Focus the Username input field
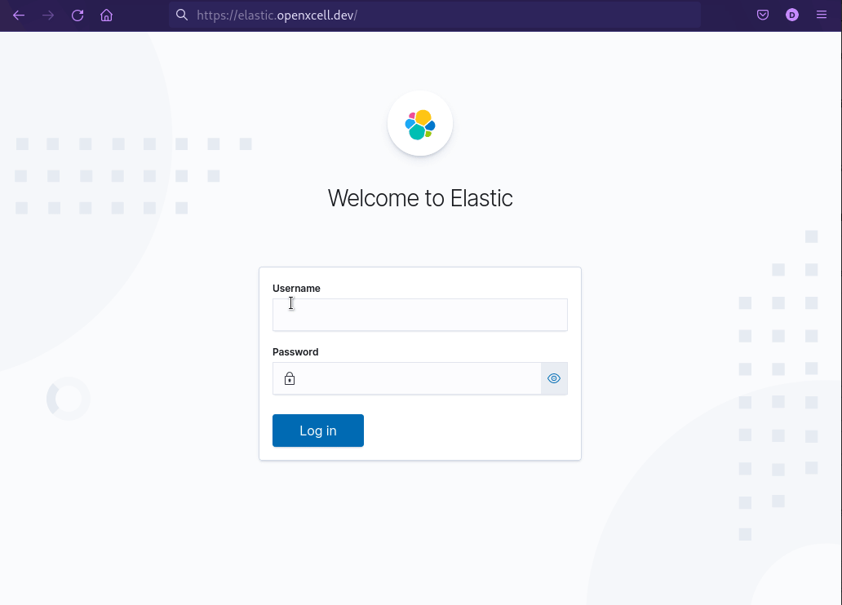 tap(419, 315)
